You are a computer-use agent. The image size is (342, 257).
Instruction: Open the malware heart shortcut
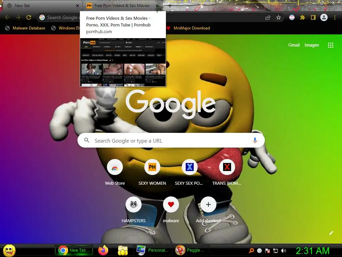coord(171,209)
